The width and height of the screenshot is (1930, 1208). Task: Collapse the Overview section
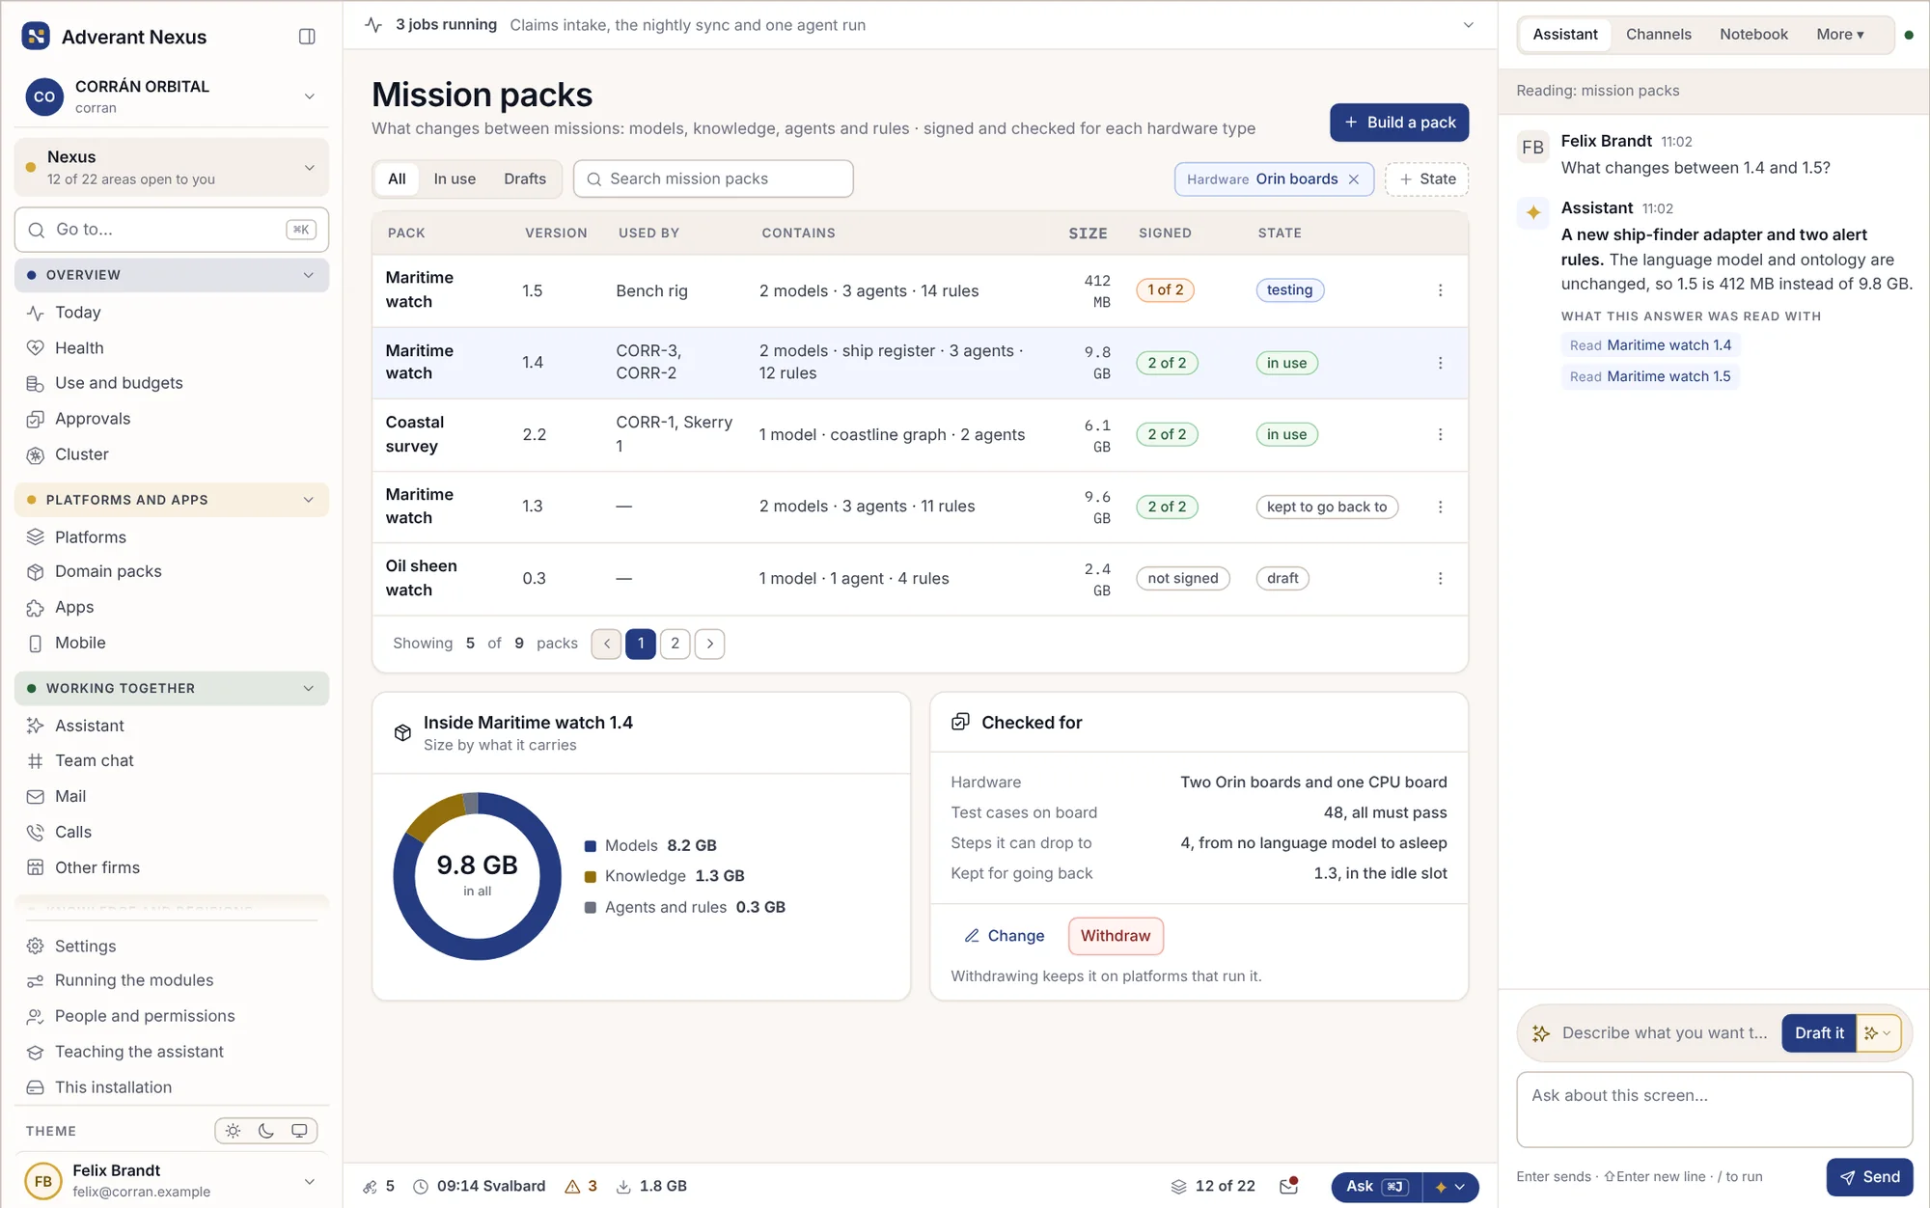(x=309, y=275)
